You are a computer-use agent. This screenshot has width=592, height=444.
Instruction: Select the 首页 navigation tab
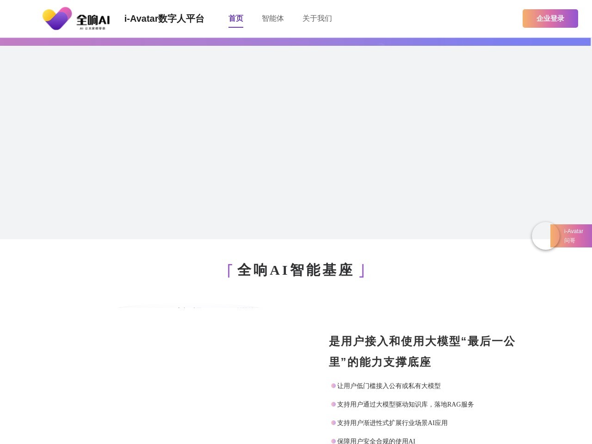235,18
